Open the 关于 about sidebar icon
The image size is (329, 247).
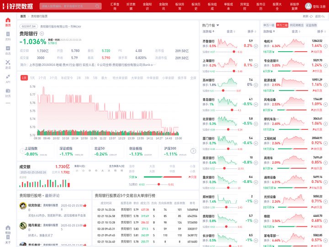pyautogui.click(x=8, y=239)
